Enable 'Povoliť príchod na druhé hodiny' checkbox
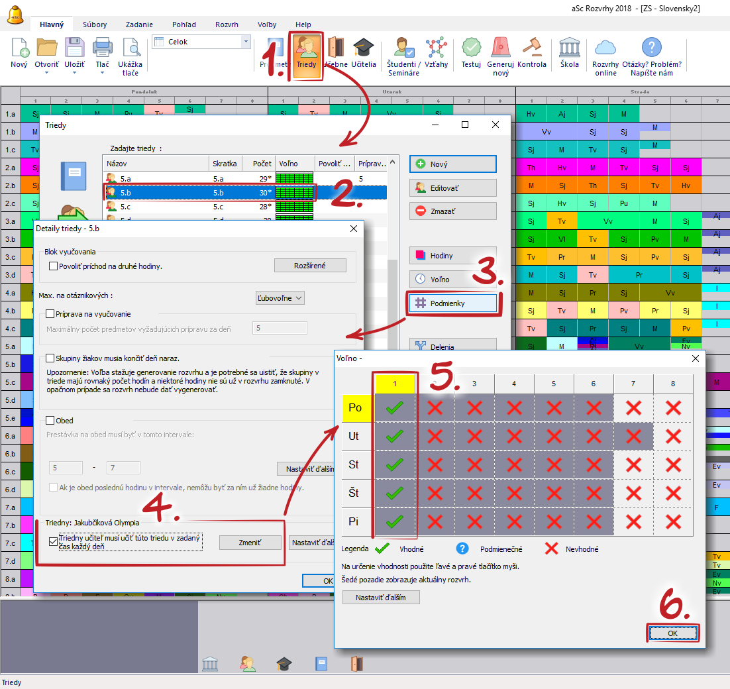The width and height of the screenshot is (730, 689). click(x=54, y=266)
